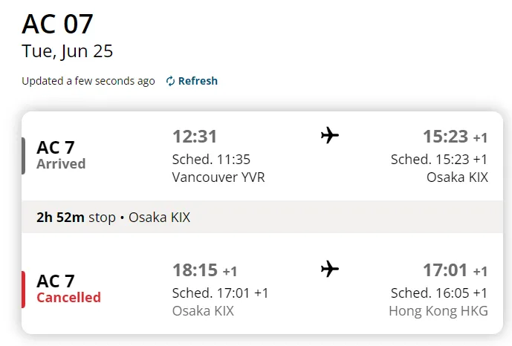This screenshot has height=346, width=512.
Task: Click the red status bar beside Cancelled
Action: [23, 290]
